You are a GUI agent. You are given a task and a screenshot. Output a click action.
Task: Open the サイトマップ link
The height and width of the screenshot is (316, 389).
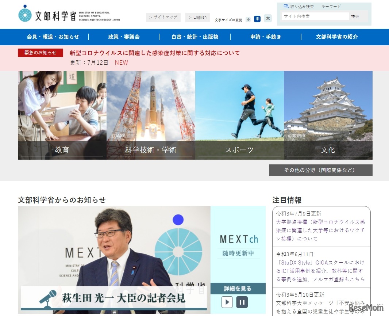(163, 17)
